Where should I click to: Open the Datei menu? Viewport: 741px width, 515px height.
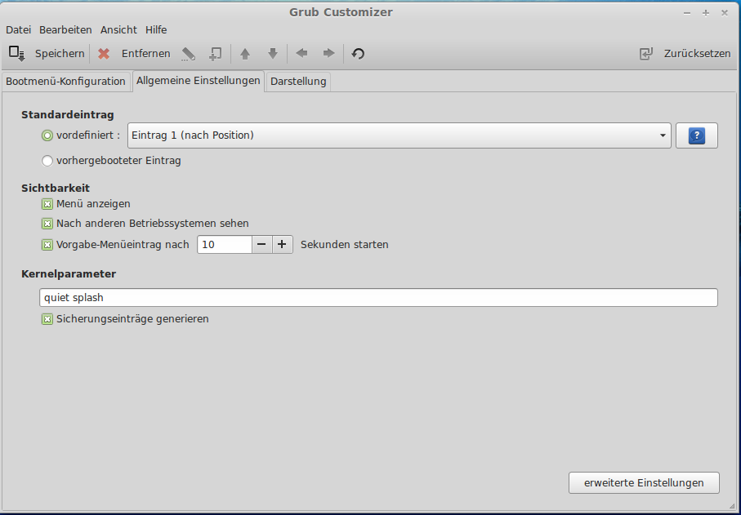pyautogui.click(x=19, y=29)
